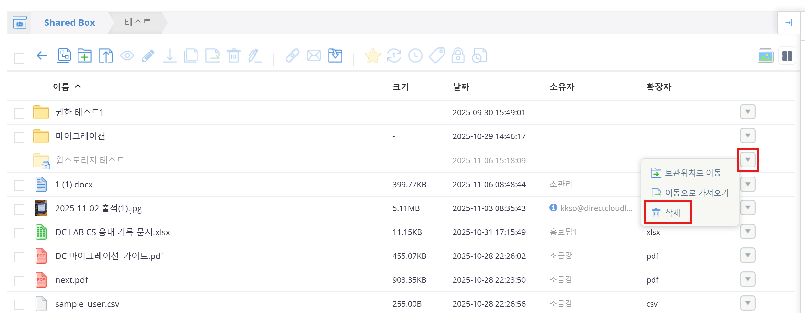
Task: Click the link share icon in toolbar
Action: [x=292, y=56]
